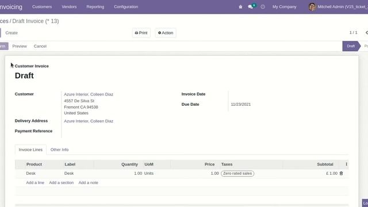Open the Action dropdown
This screenshot has height=207, width=368.
pos(166,33)
